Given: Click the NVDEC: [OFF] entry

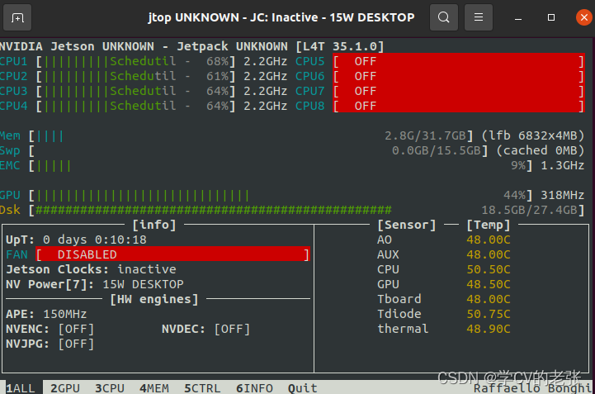Looking at the screenshot, I should [206, 329].
